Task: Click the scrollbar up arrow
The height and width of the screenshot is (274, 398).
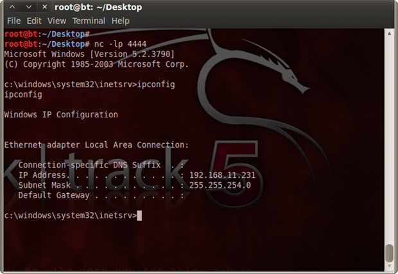Action: (x=389, y=33)
